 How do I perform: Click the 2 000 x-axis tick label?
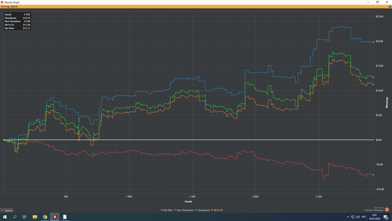(255, 197)
